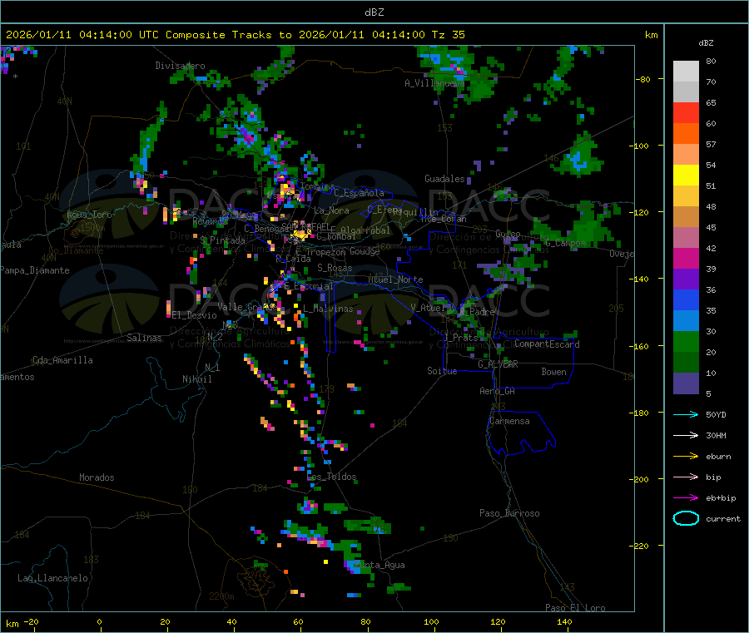Click the 'Paso_Barroso' map label
The image size is (749, 633).
click(x=509, y=513)
